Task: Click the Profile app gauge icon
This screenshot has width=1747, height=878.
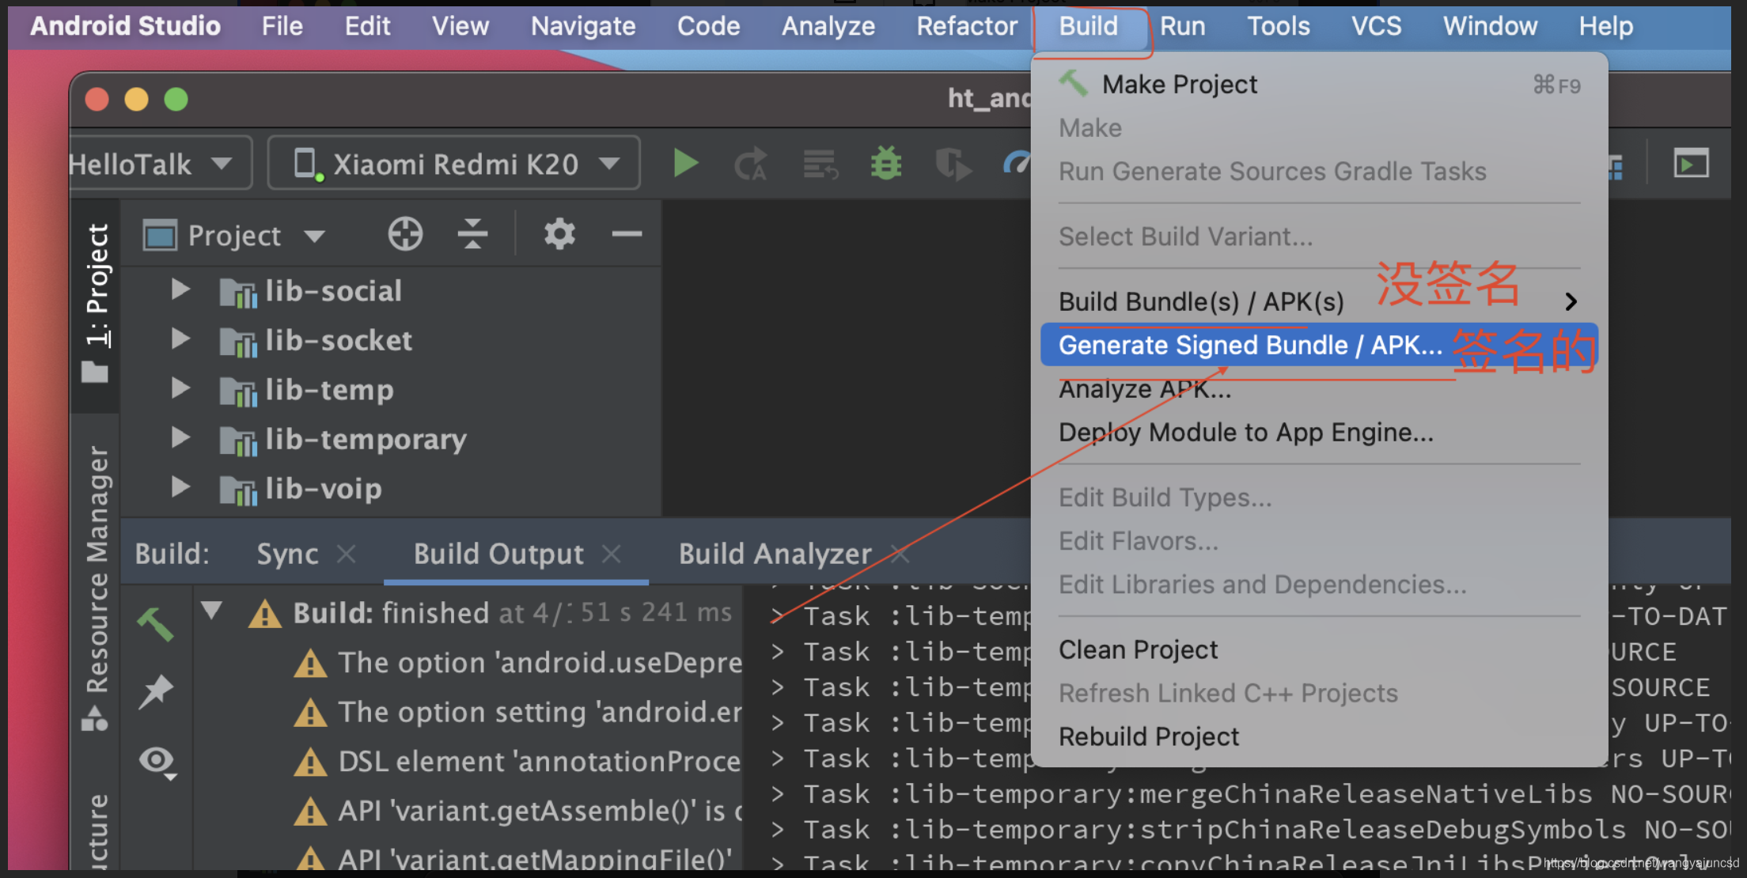Action: 1016,163
